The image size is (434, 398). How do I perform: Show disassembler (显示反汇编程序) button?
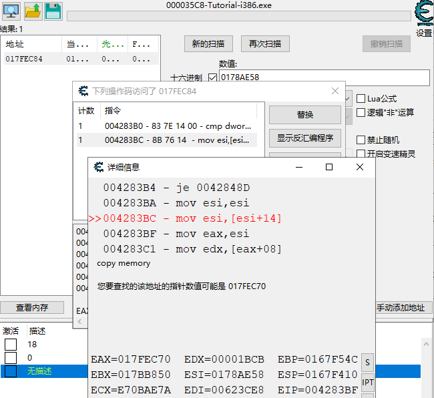tap(305, 138)
